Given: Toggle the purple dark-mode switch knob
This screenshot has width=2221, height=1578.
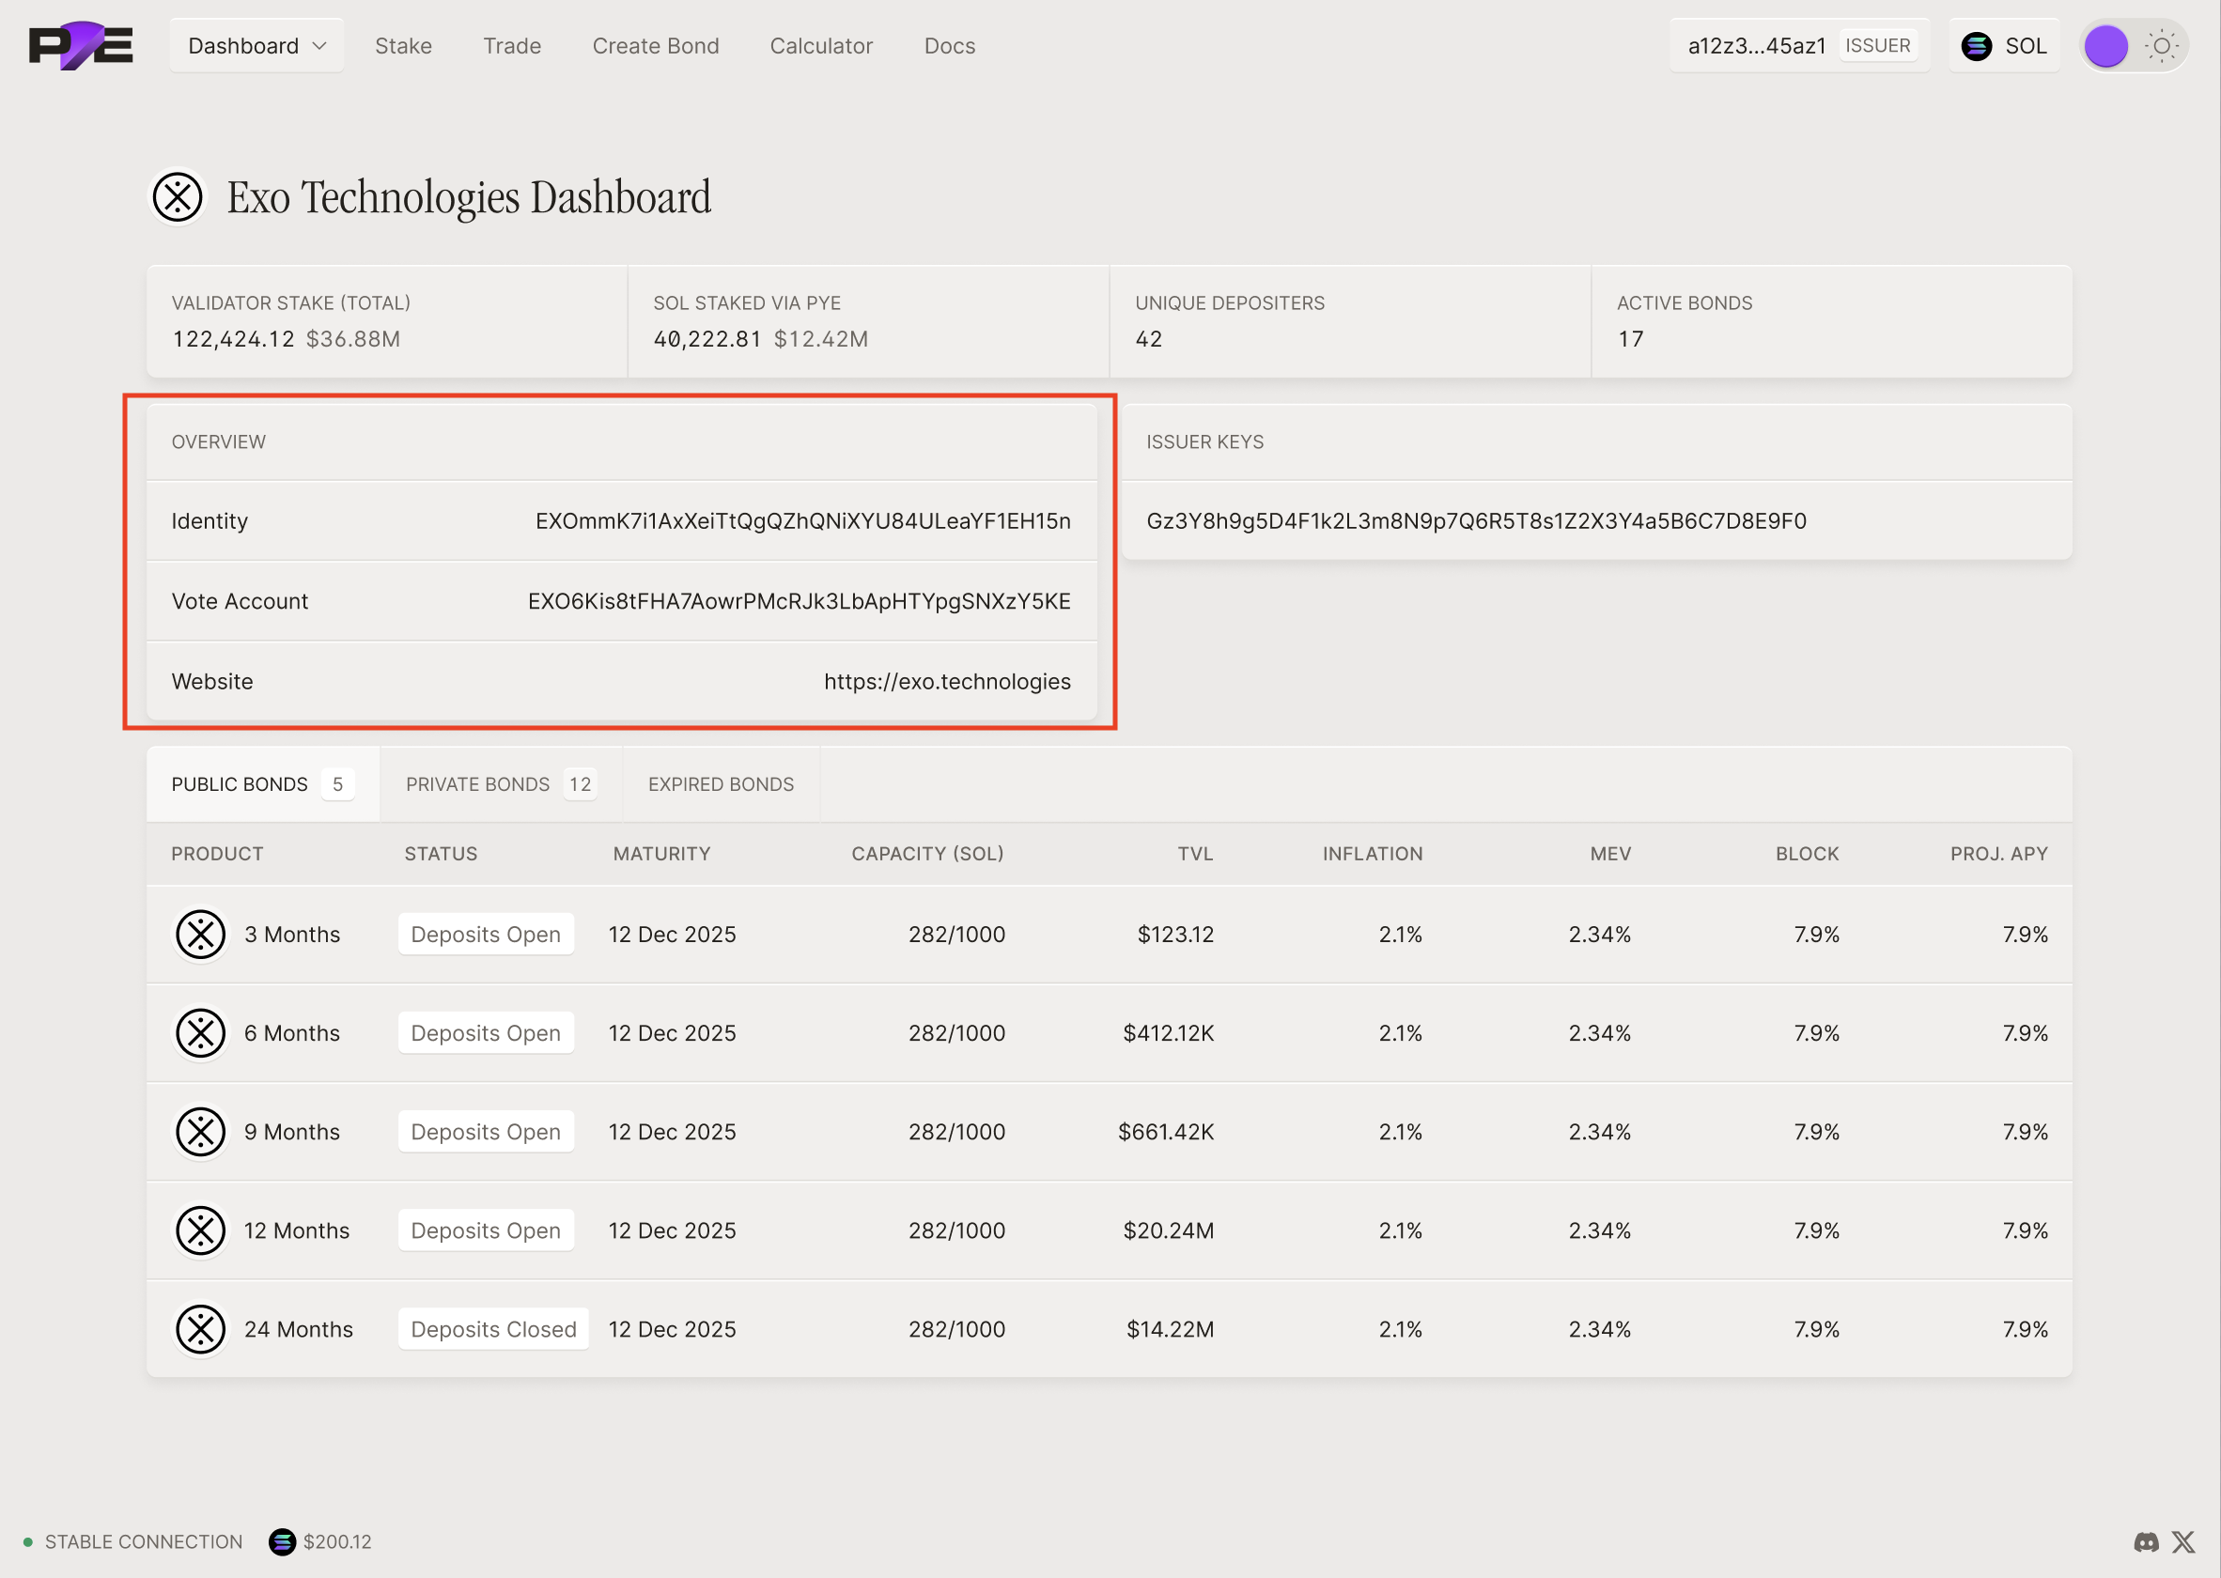Looking at the screenshot, I should (2106, 46).
